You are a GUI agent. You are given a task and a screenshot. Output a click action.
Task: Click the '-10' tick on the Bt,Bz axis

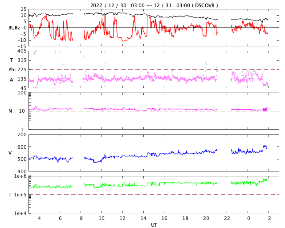(x=22, y=40)
